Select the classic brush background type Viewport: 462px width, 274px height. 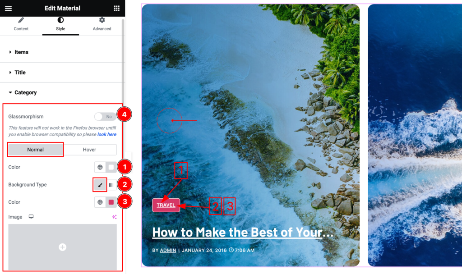(x=100, y=185)
